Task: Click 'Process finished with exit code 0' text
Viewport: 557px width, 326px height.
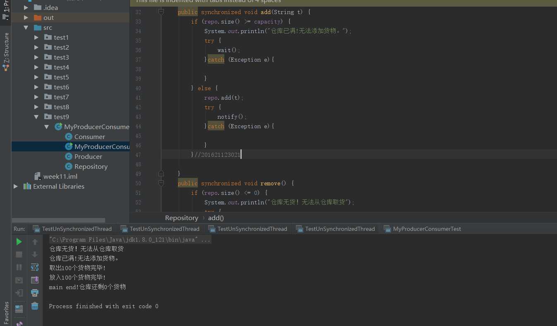Action: pyautogui.click(x=103, y=306)
